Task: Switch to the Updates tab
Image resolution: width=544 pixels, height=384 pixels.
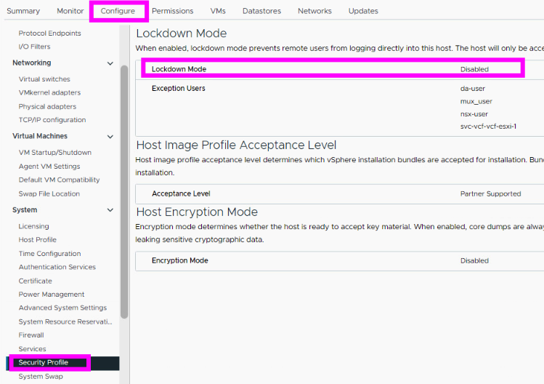Action: pyautogui.click(x=363, y=11)
